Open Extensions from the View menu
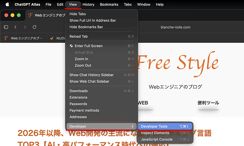 102,97
